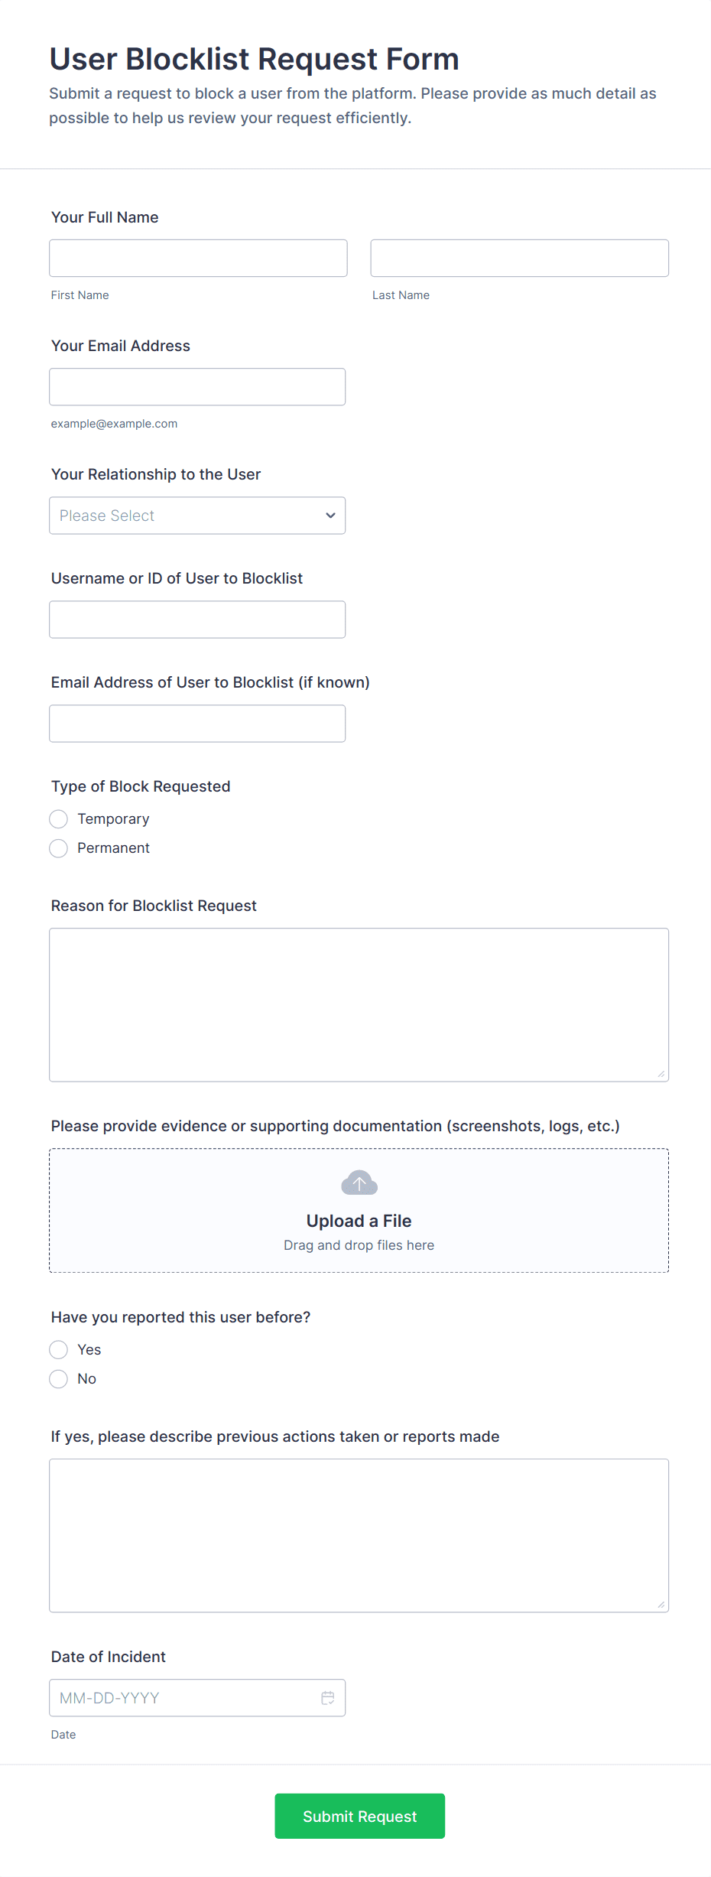The width and height of the screenshot is (711, 1877).
Task: Focus the First Name input
Action: pos(198,259)
